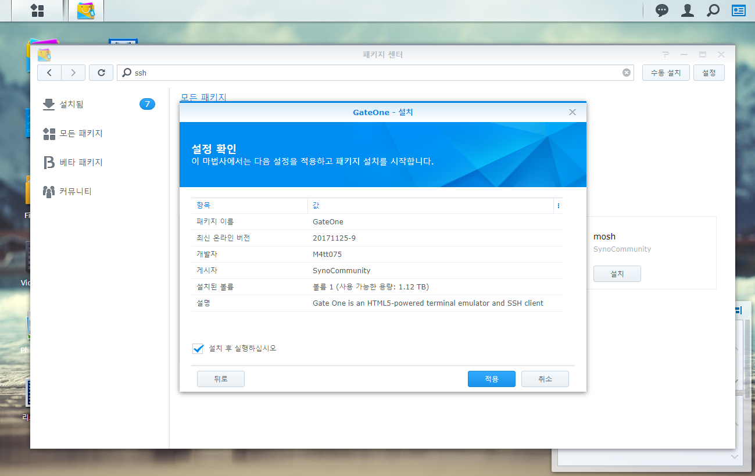Open the user options person icon
Screen dimensions: 755x476
[688, 10]
